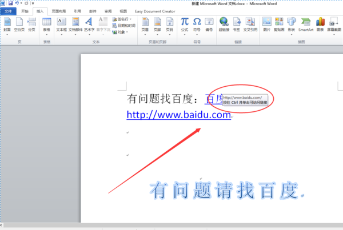Insert an object (对象)
The image size is (343, 230).
pyautogui.click(x=119, y=32)
